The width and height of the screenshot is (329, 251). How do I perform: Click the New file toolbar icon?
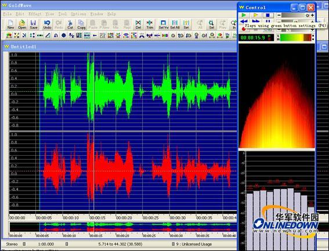(x=10, y=24)
